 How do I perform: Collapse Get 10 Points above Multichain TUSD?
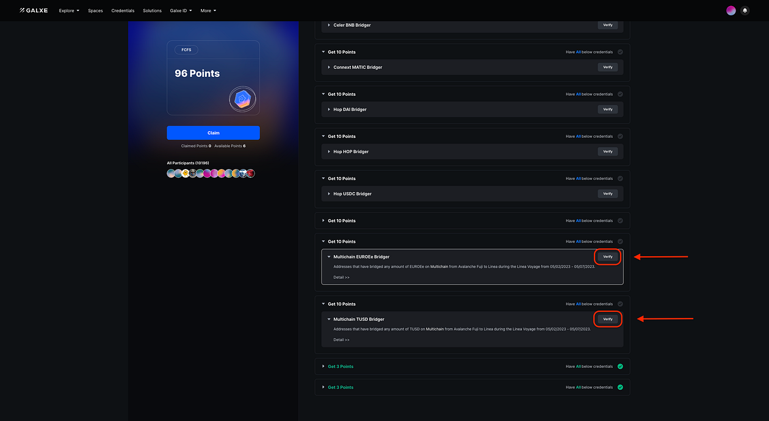point(323,303)
